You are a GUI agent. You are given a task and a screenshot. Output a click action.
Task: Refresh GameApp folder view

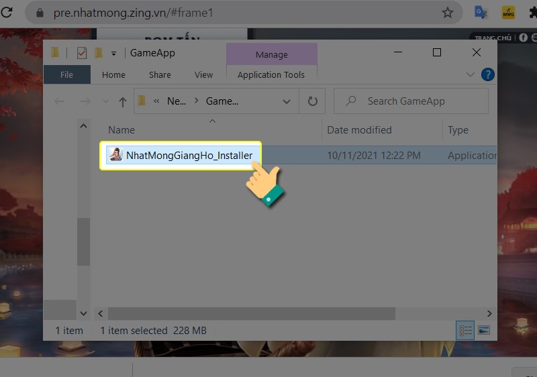tap(312, 101)
